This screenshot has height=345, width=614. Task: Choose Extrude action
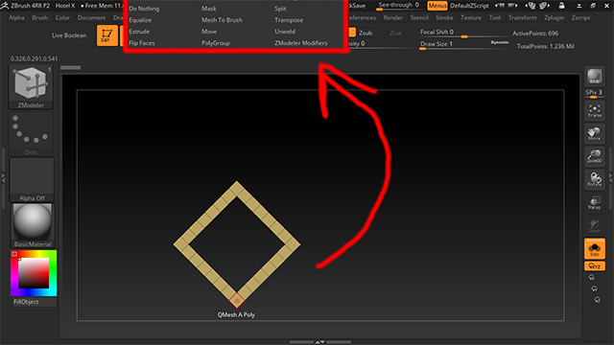[x=139, y=32]
